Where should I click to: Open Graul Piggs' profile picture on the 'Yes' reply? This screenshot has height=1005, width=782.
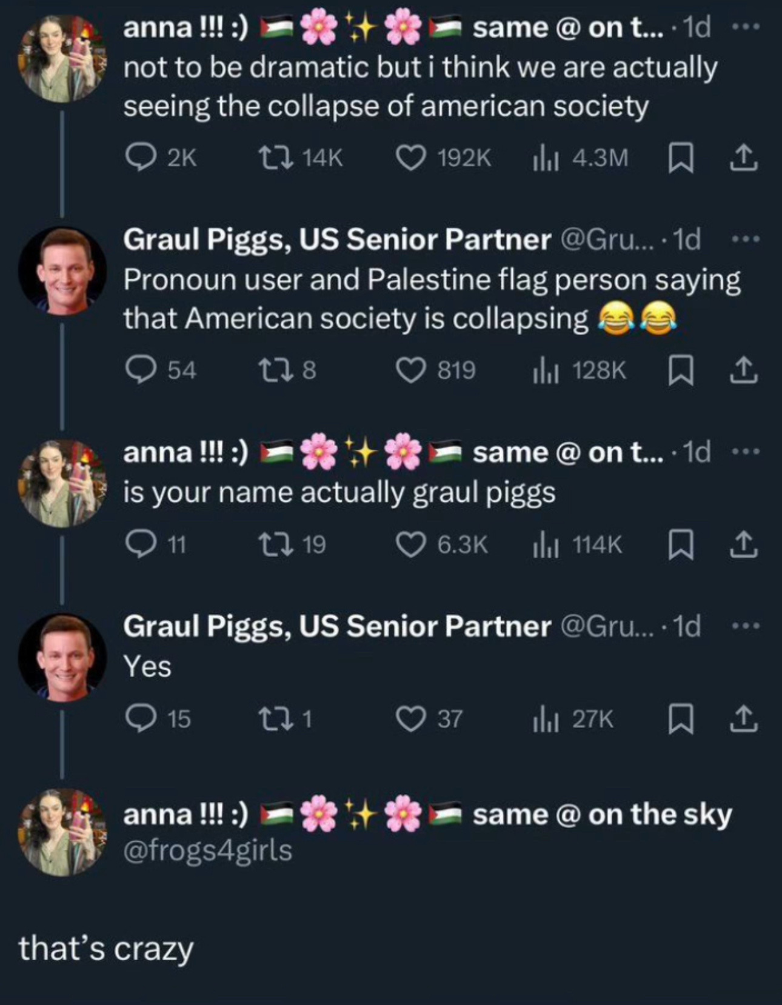click(x=62, y=658)
